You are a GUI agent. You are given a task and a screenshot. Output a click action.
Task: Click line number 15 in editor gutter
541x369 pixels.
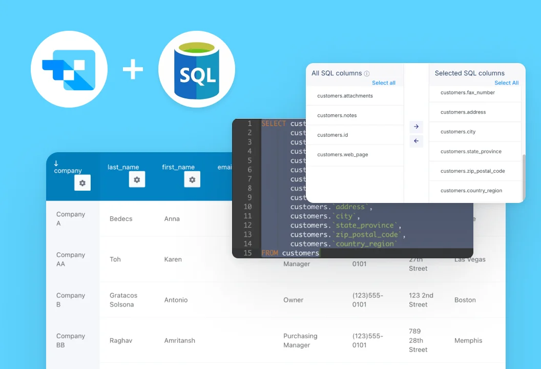(x=248, y=253)
